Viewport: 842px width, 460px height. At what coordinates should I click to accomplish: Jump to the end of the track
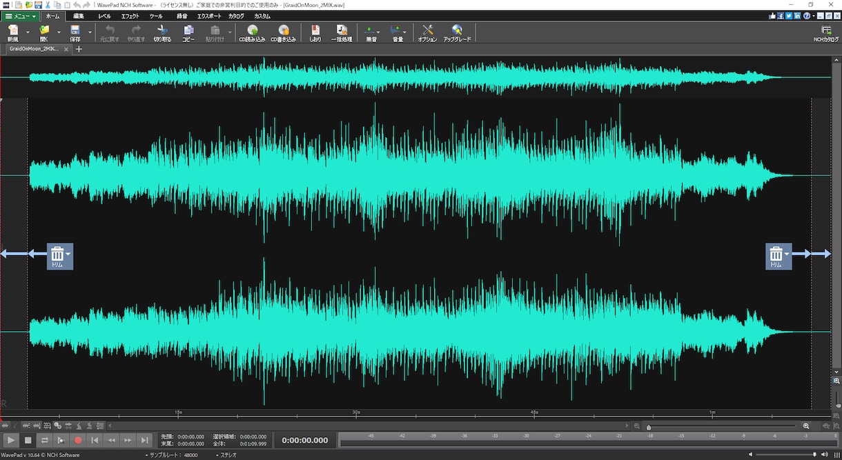144,440
